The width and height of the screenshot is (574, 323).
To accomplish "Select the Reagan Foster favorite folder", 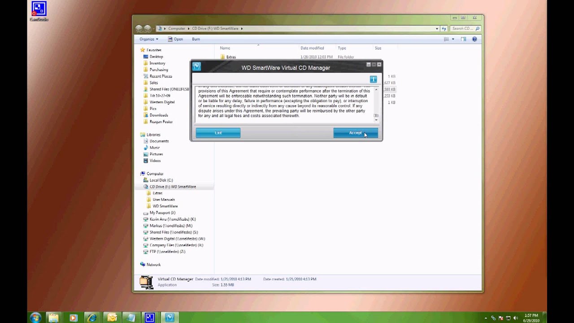I will click(161, 122).
